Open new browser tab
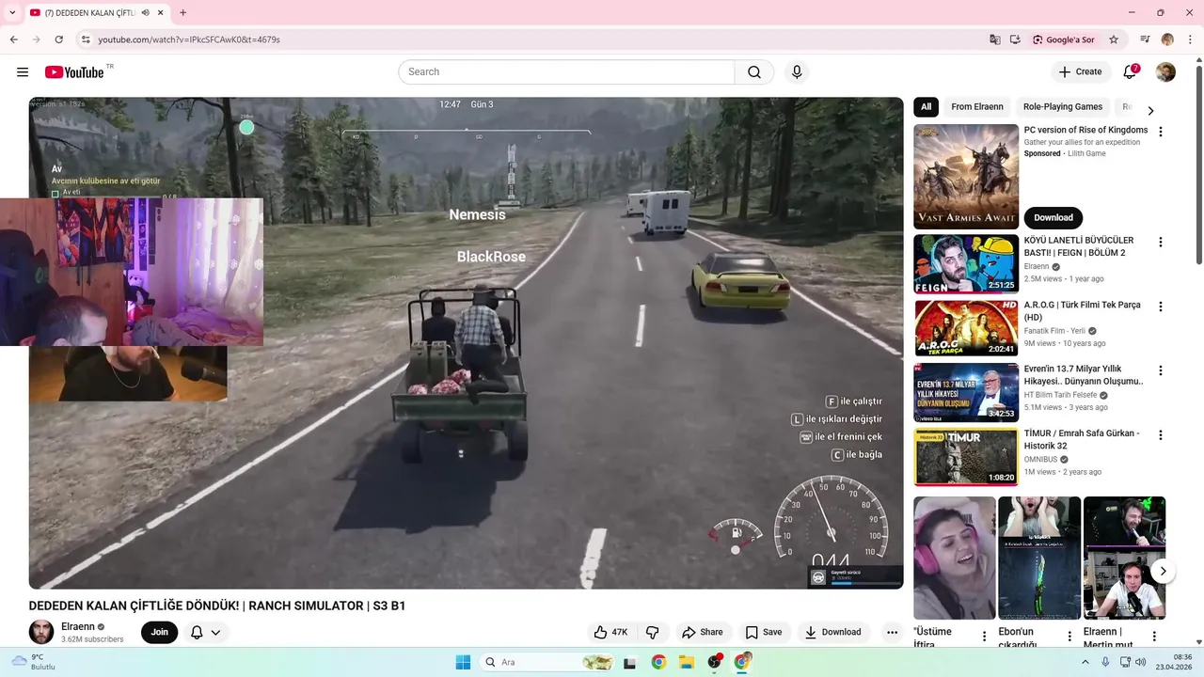The width and height of the screenshot is (1204, 677). [x=182, y=12]
